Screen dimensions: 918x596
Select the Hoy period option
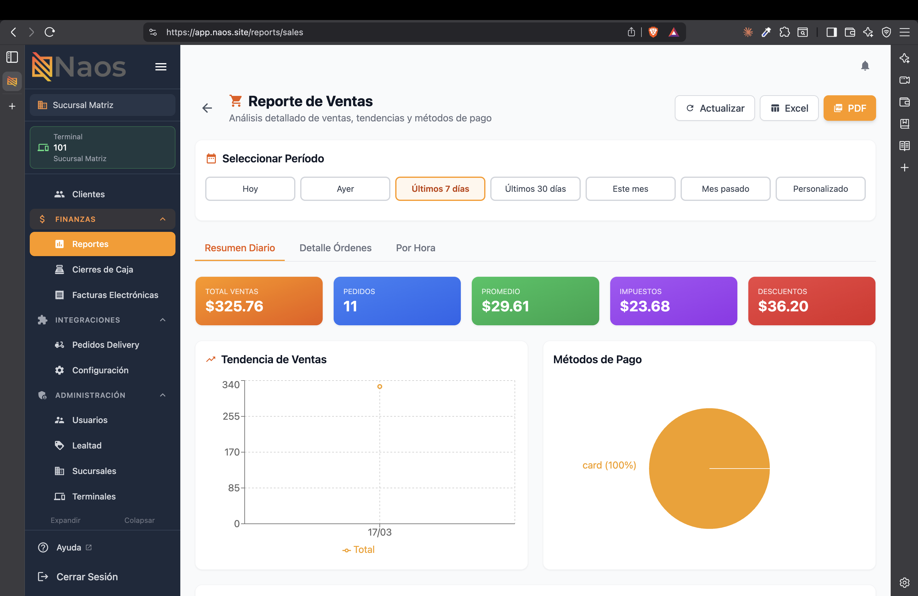coord(250,188)
